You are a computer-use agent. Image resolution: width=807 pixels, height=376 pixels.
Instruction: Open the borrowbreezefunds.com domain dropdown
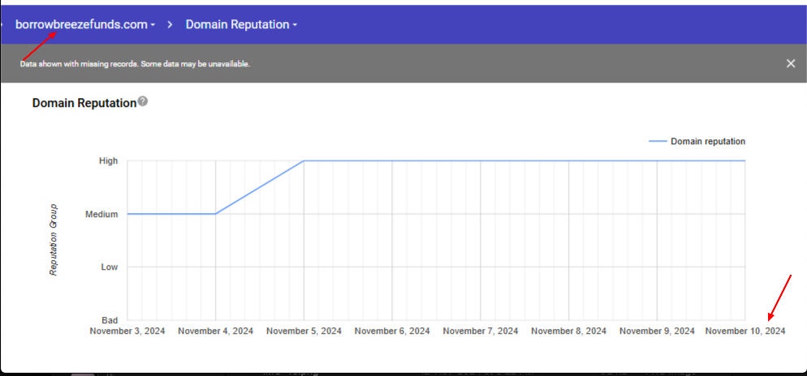pyautogui.click(x=85, y=24)
